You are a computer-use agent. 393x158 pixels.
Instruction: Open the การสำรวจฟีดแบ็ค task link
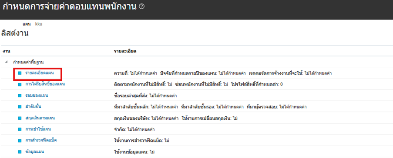[41, 141]
